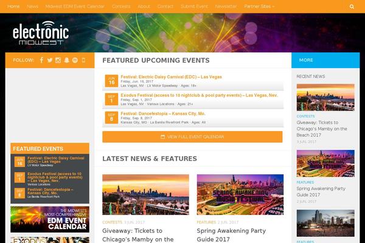
Task: Open sidebar Giveaway Mamby on the Beach link
Action: coord(322,129)
